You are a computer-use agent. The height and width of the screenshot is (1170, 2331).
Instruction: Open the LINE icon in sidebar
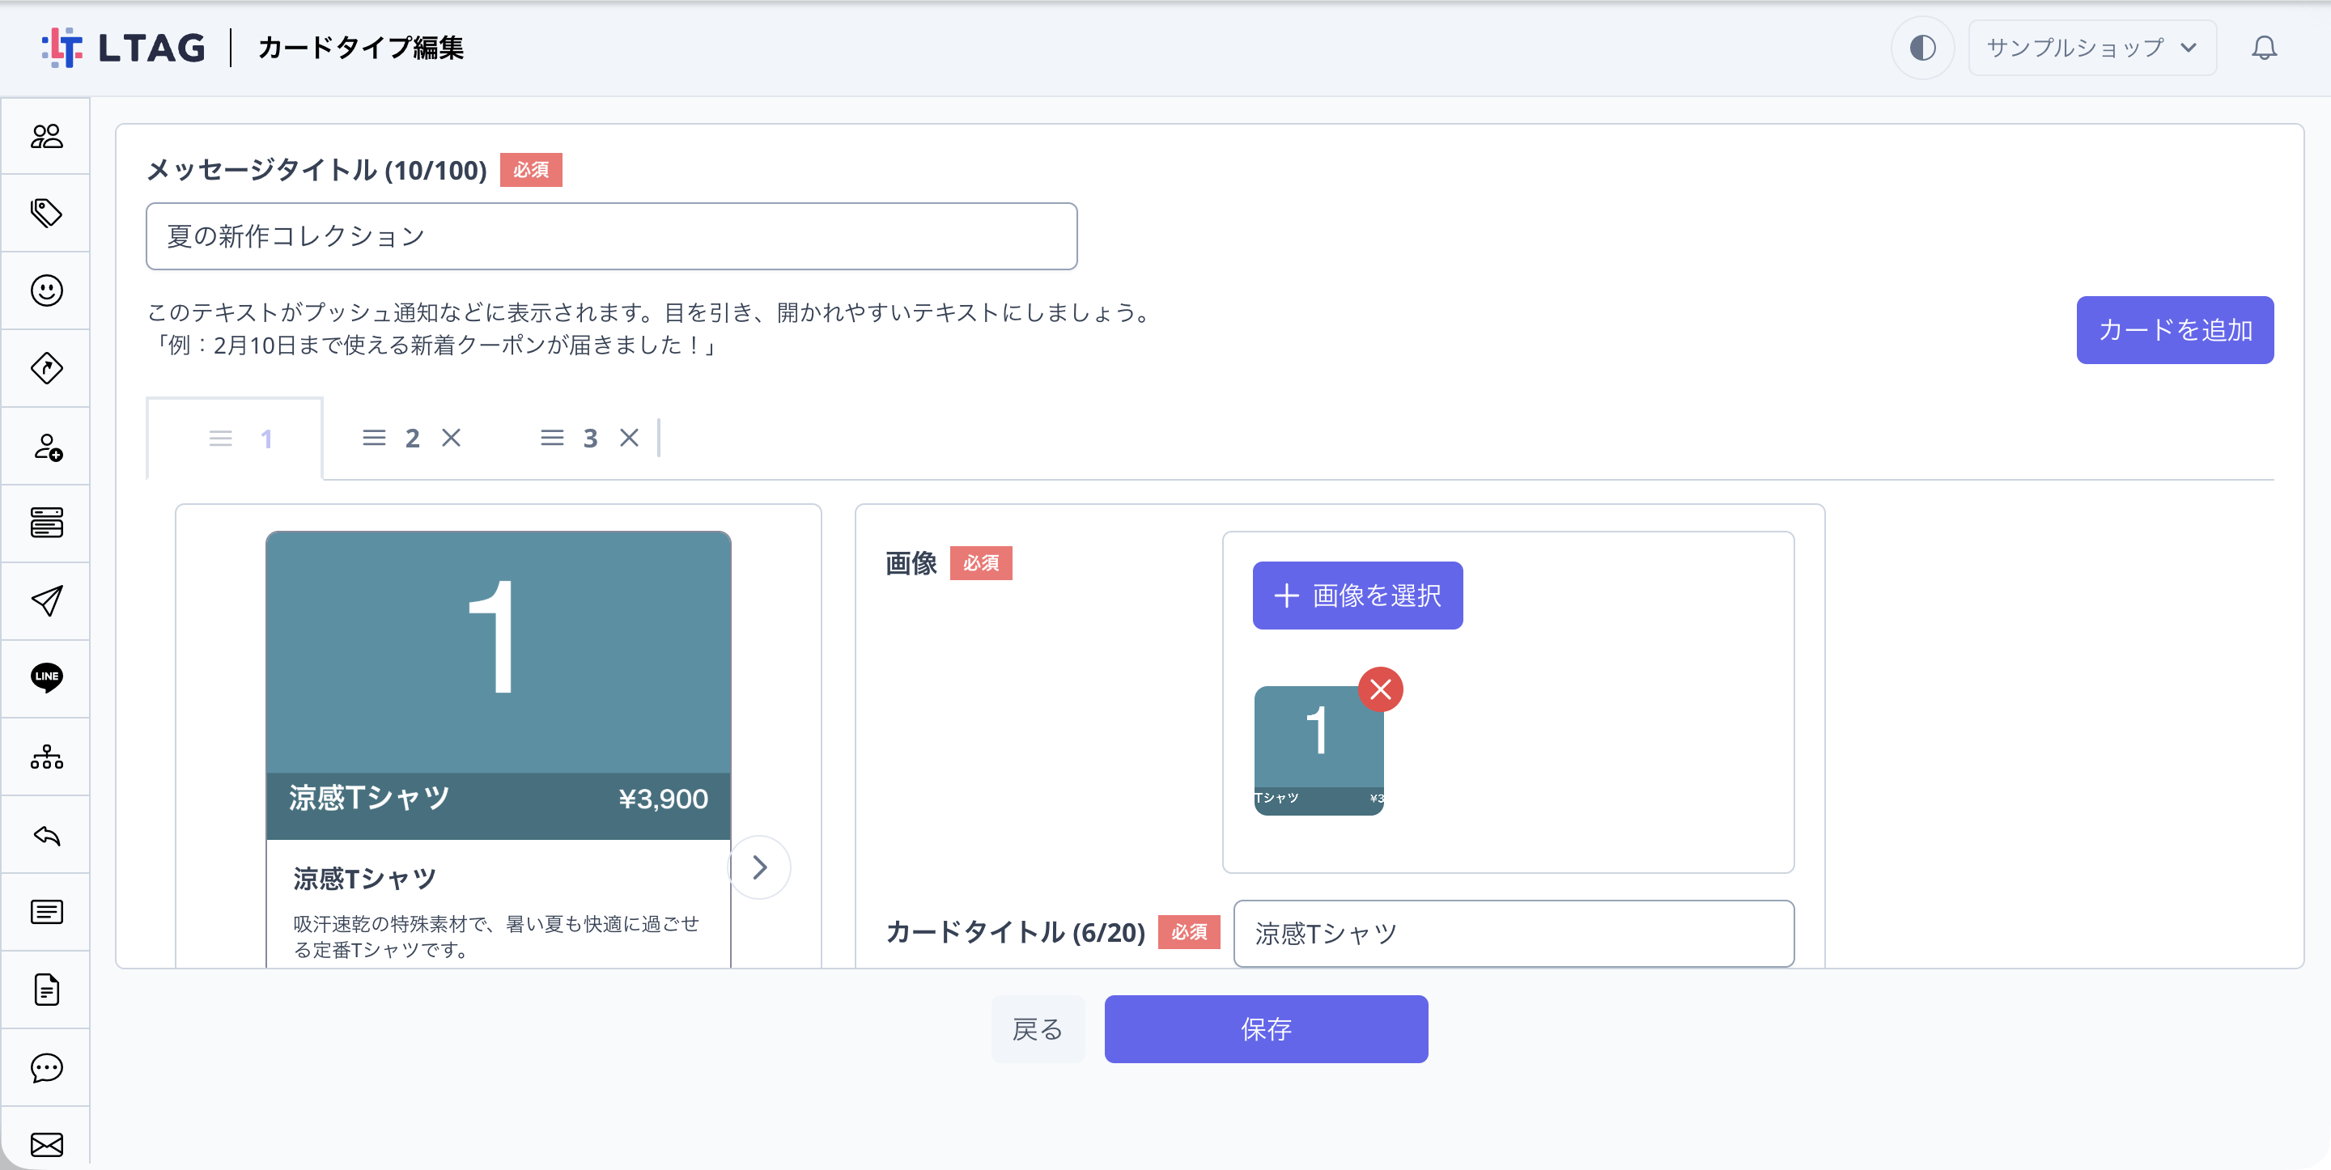(46, 678)
